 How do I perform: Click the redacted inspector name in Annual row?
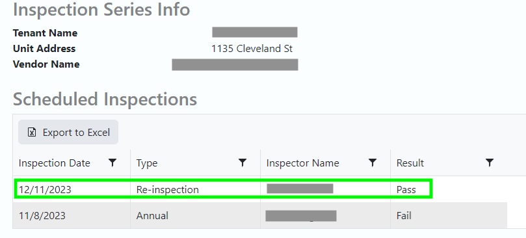tap(301, 215)
